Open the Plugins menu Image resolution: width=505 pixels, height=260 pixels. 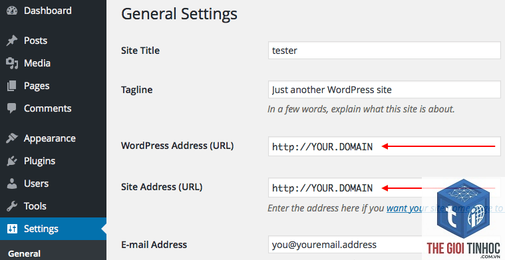click(x=40, y=161)
